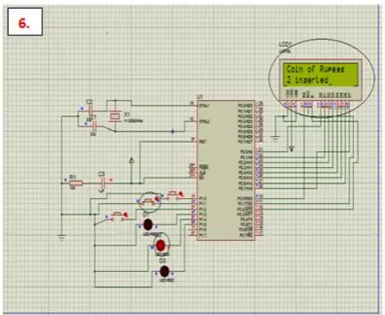The image size is (385, 315).
Task: Select upward power terminal arrow above R1 line
Action: [132, 160]
